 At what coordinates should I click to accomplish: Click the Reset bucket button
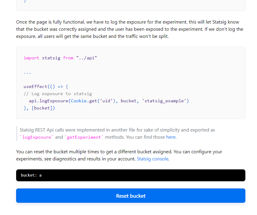[x=131, y=196]
